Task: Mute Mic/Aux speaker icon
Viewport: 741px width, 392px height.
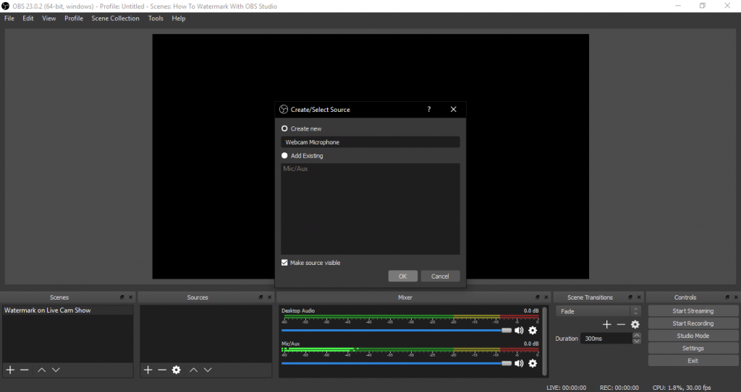Action: click(x=519, y=364)
